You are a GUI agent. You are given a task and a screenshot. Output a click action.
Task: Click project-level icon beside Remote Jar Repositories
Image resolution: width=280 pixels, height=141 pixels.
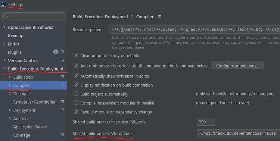pos(62,101)
